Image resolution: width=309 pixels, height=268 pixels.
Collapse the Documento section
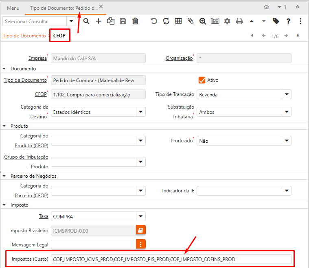click(5, 69)
